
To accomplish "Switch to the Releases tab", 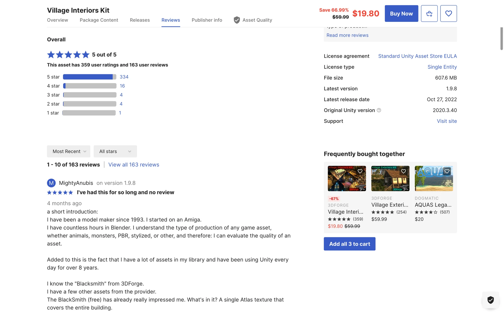I will (x=140, y=20).
